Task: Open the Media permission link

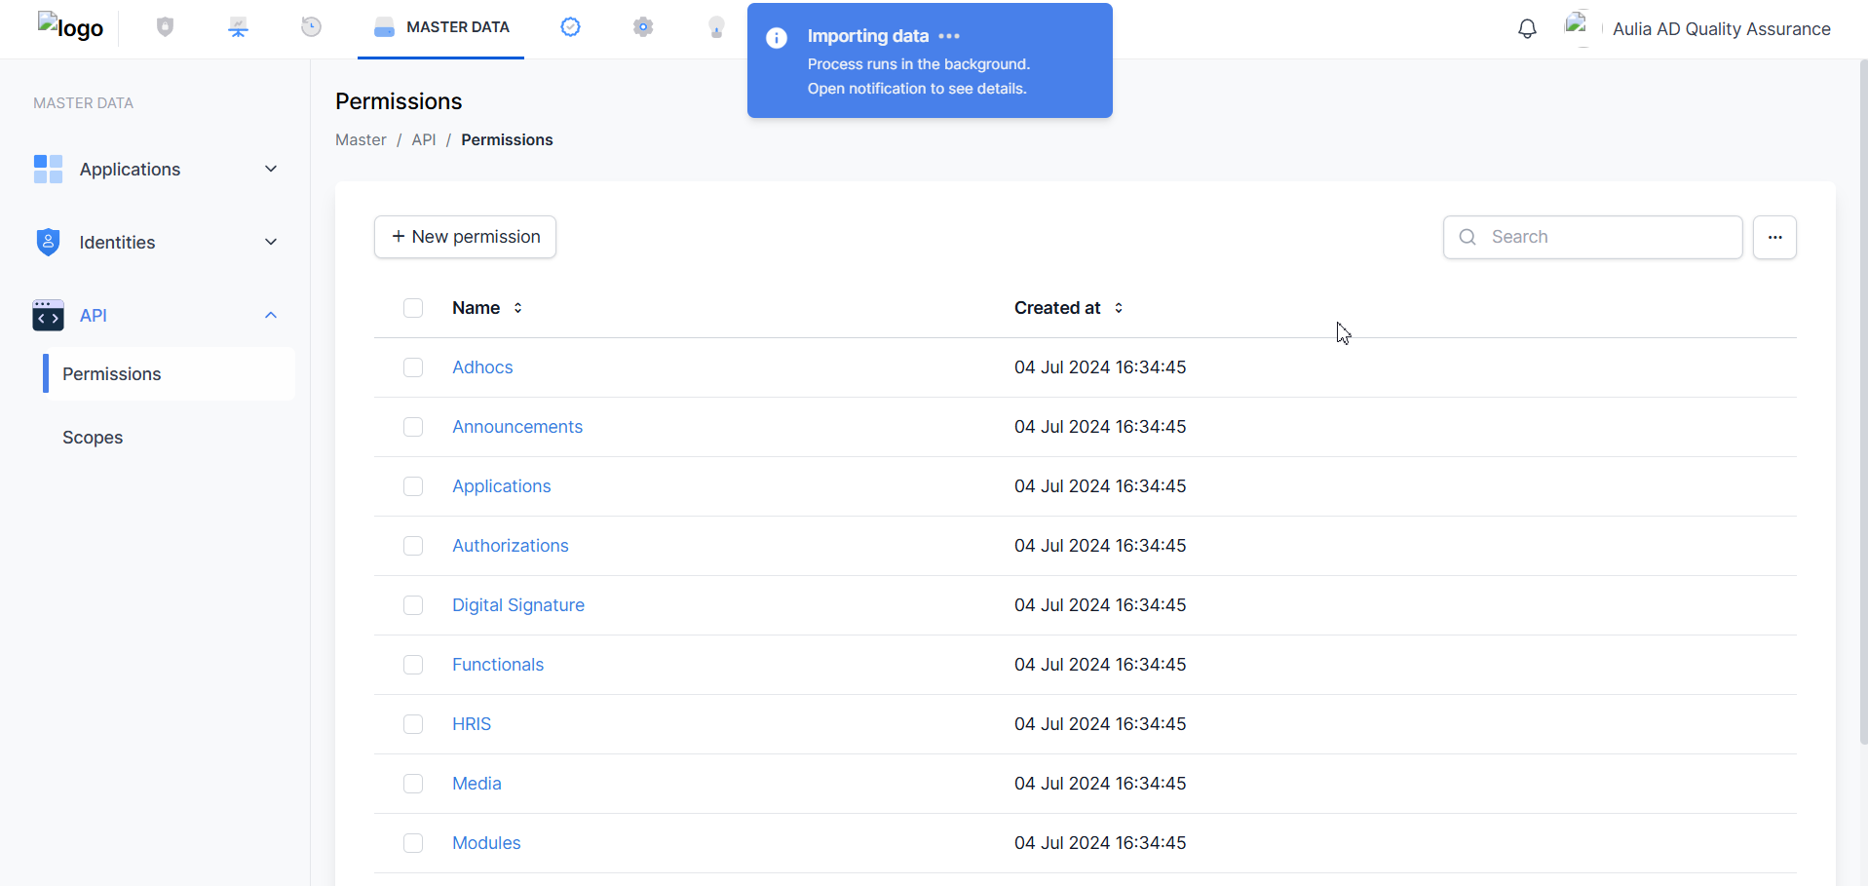Action: [x=477, y=784]
